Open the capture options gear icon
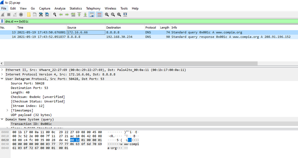 [21, 15]
